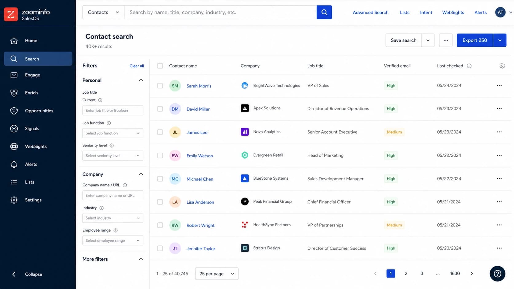Open the Sarah Morris contact link
Screen dimensions: 514x289
199,86
